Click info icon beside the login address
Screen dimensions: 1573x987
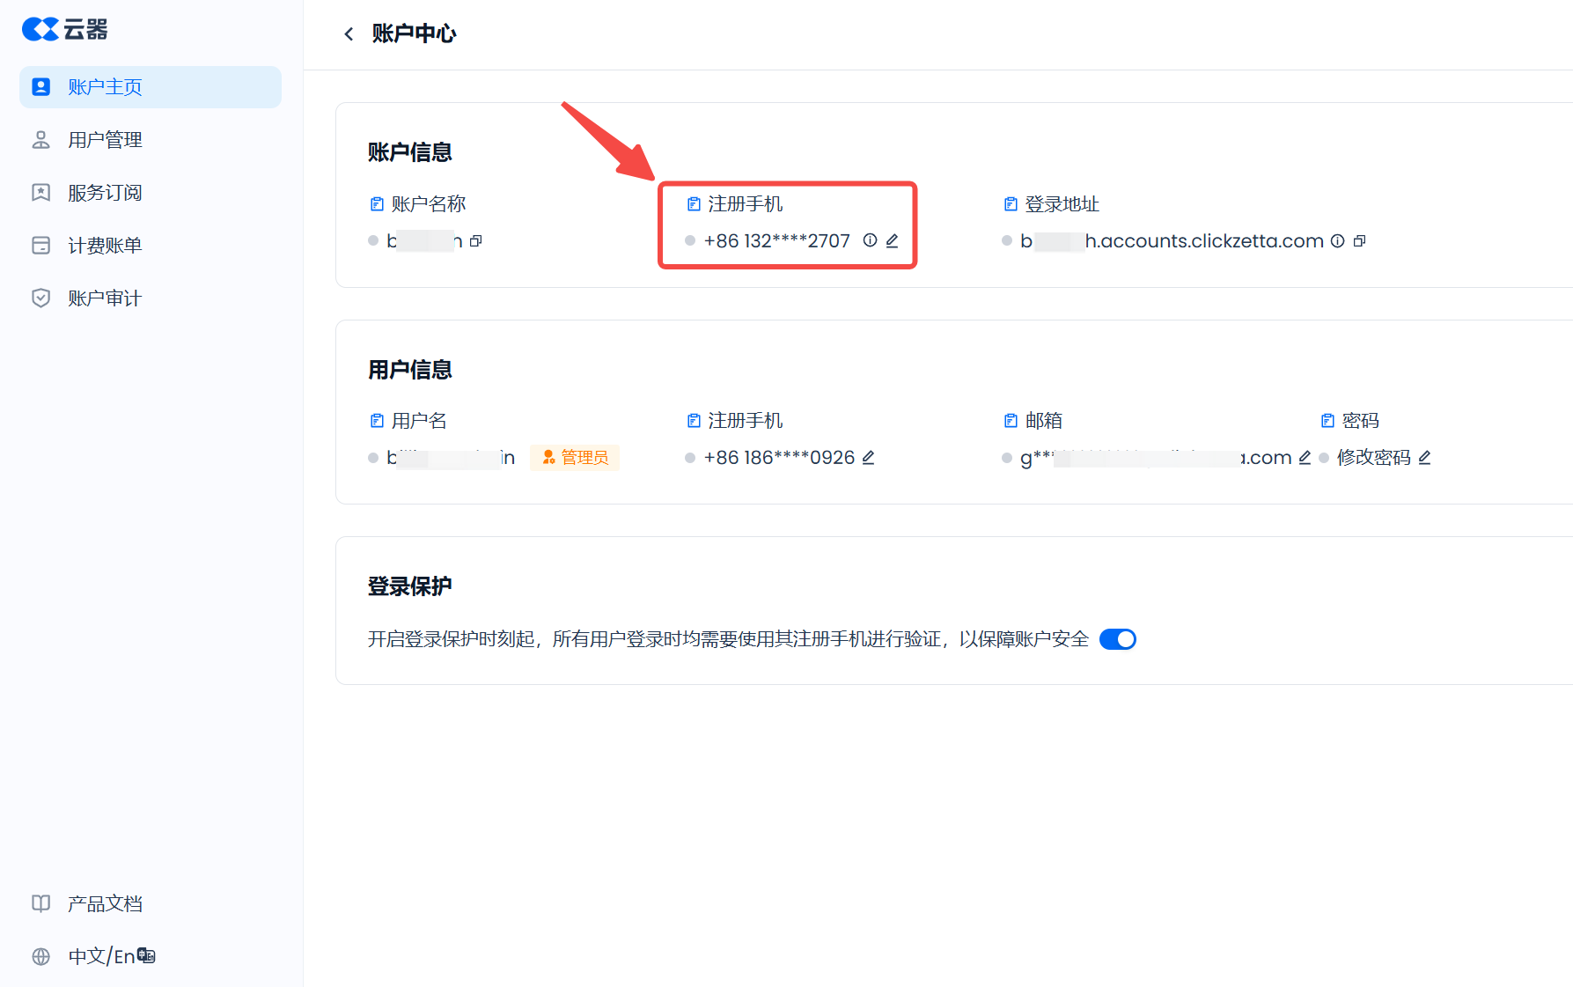pos(1337,241)
